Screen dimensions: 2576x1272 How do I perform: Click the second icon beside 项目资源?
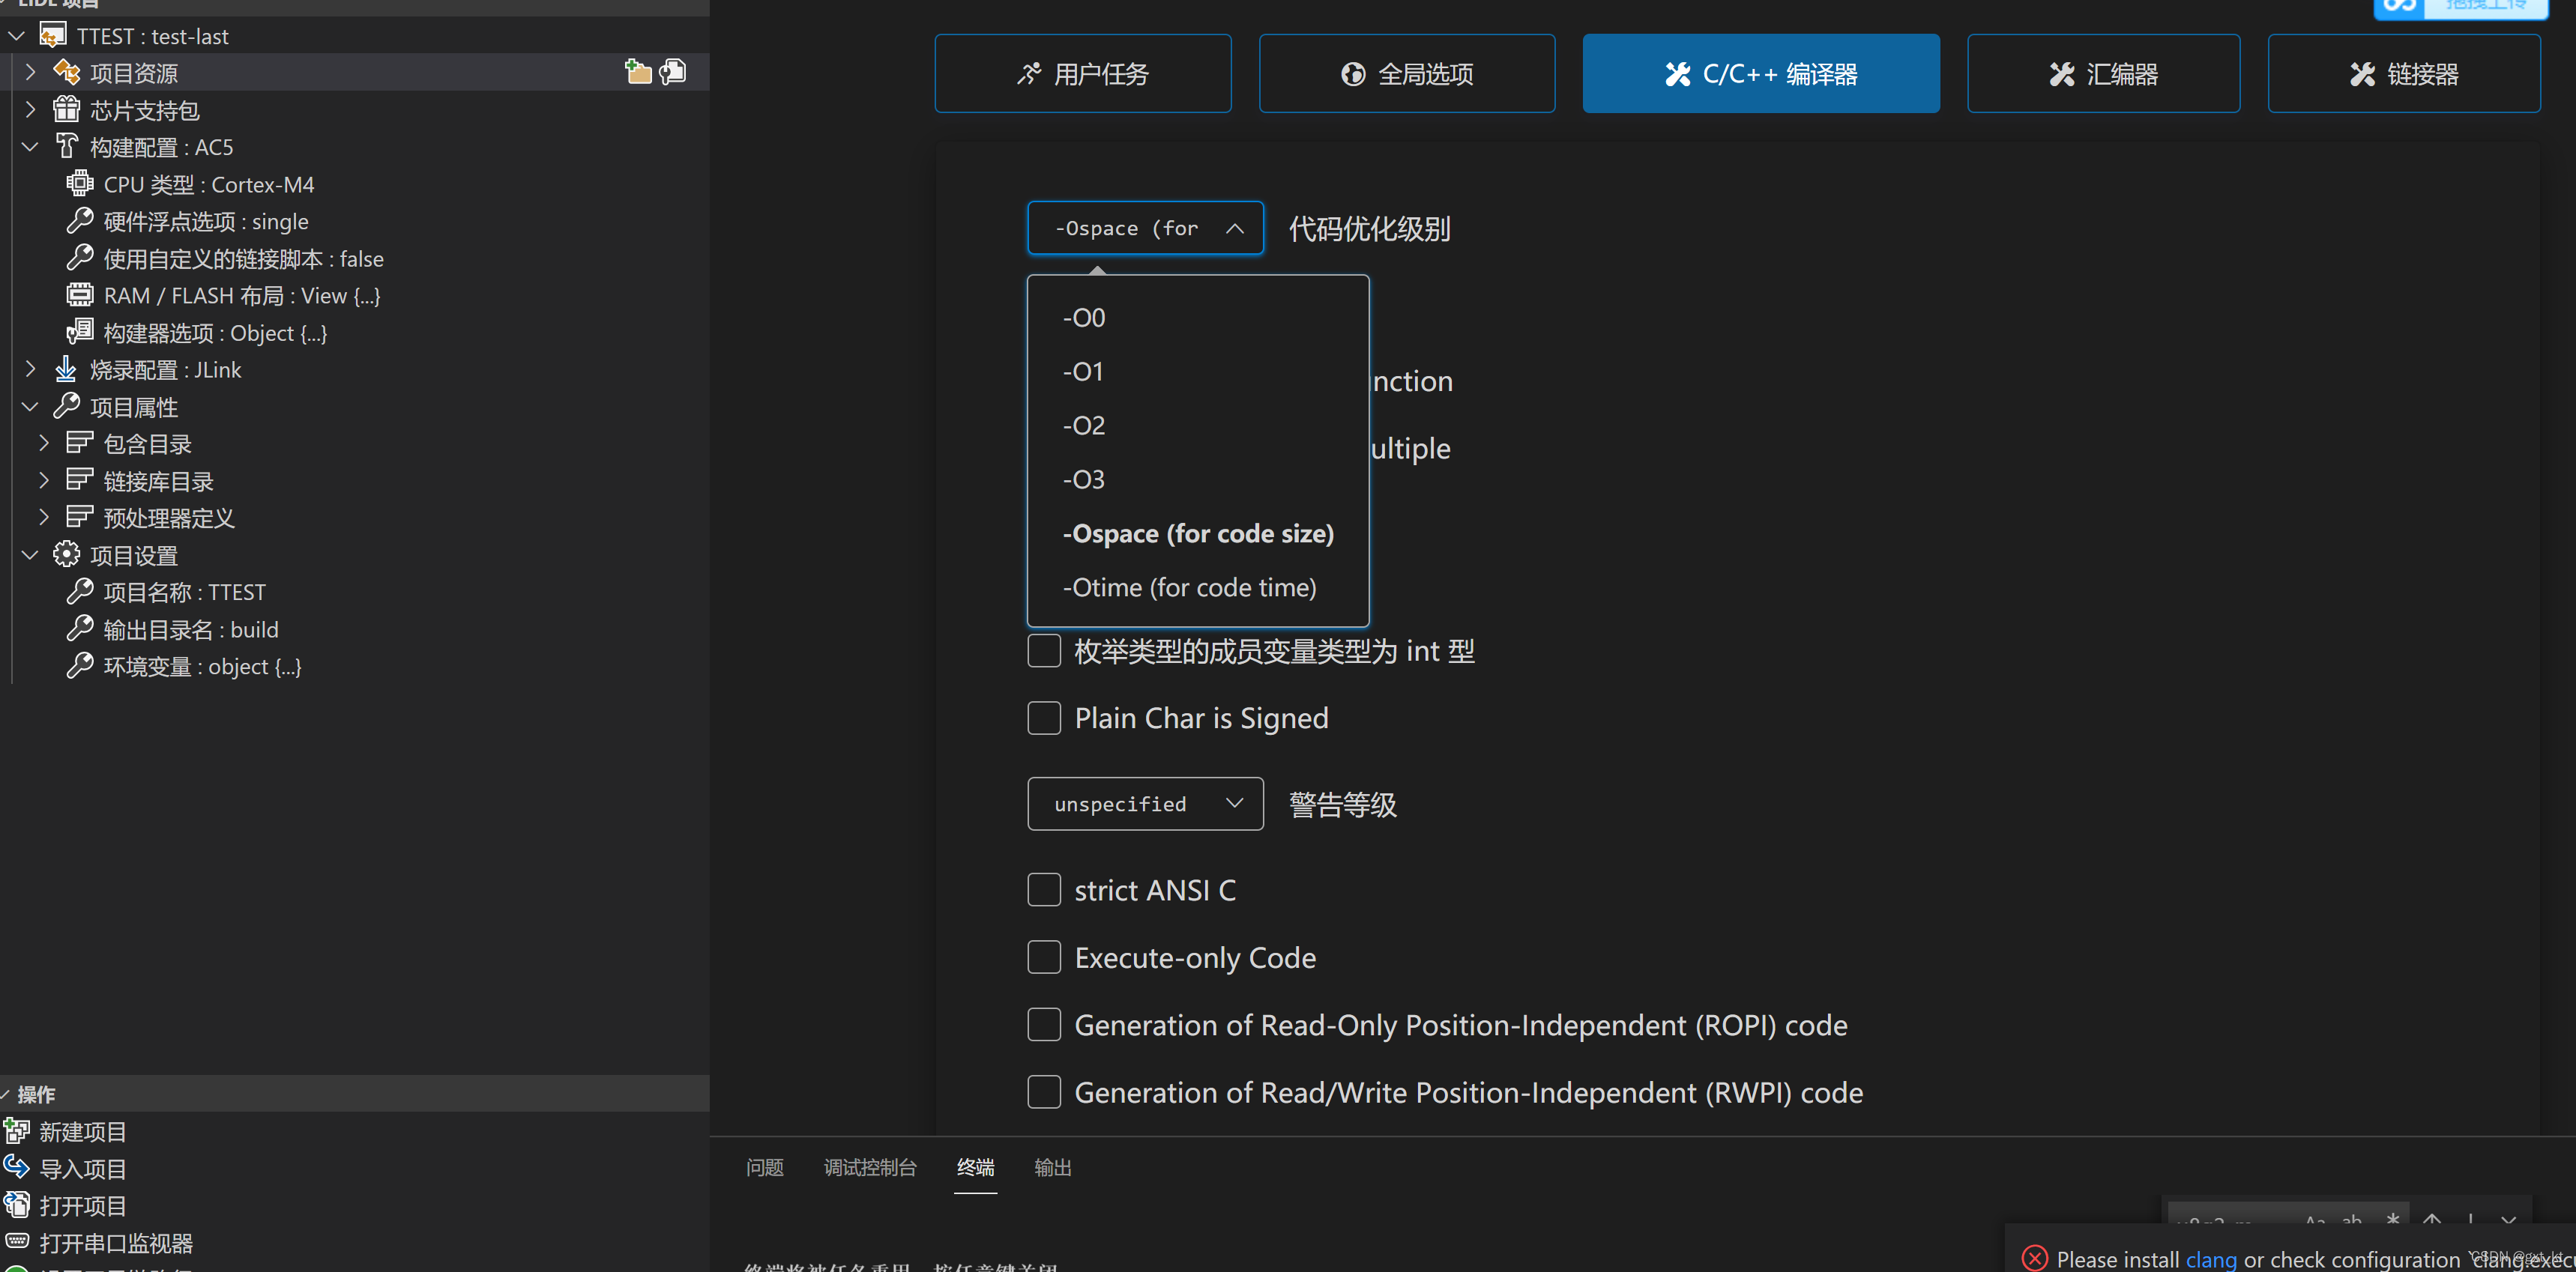[673, 72]
